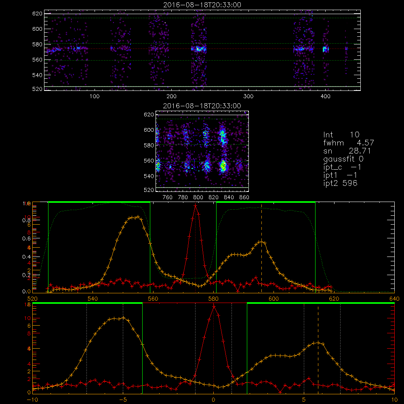Click x-axis label 300 on top spectrogram
This screenshot has width=404, height=404.
pos(248,97)
